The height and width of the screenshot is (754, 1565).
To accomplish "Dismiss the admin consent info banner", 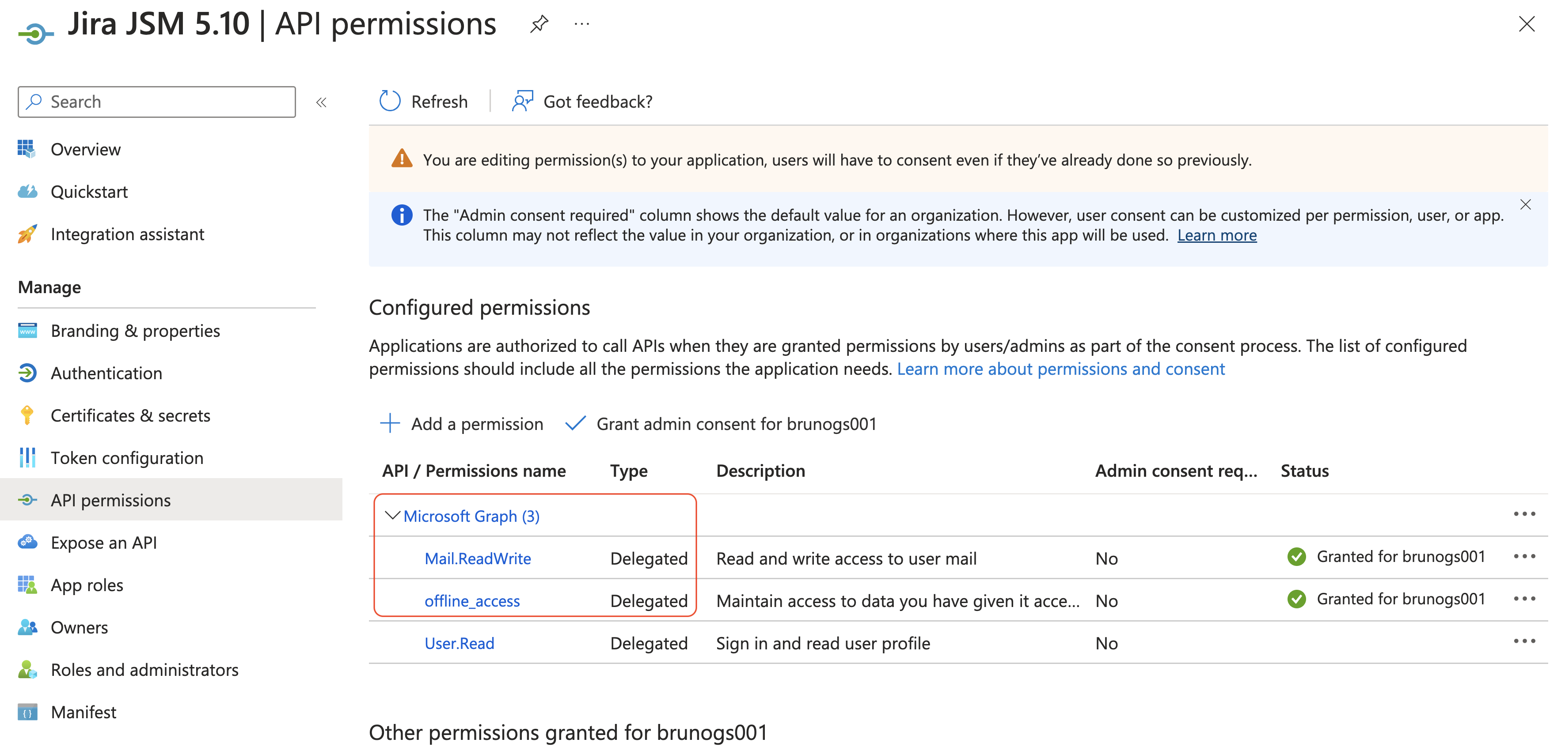I will pos(1525,204).
